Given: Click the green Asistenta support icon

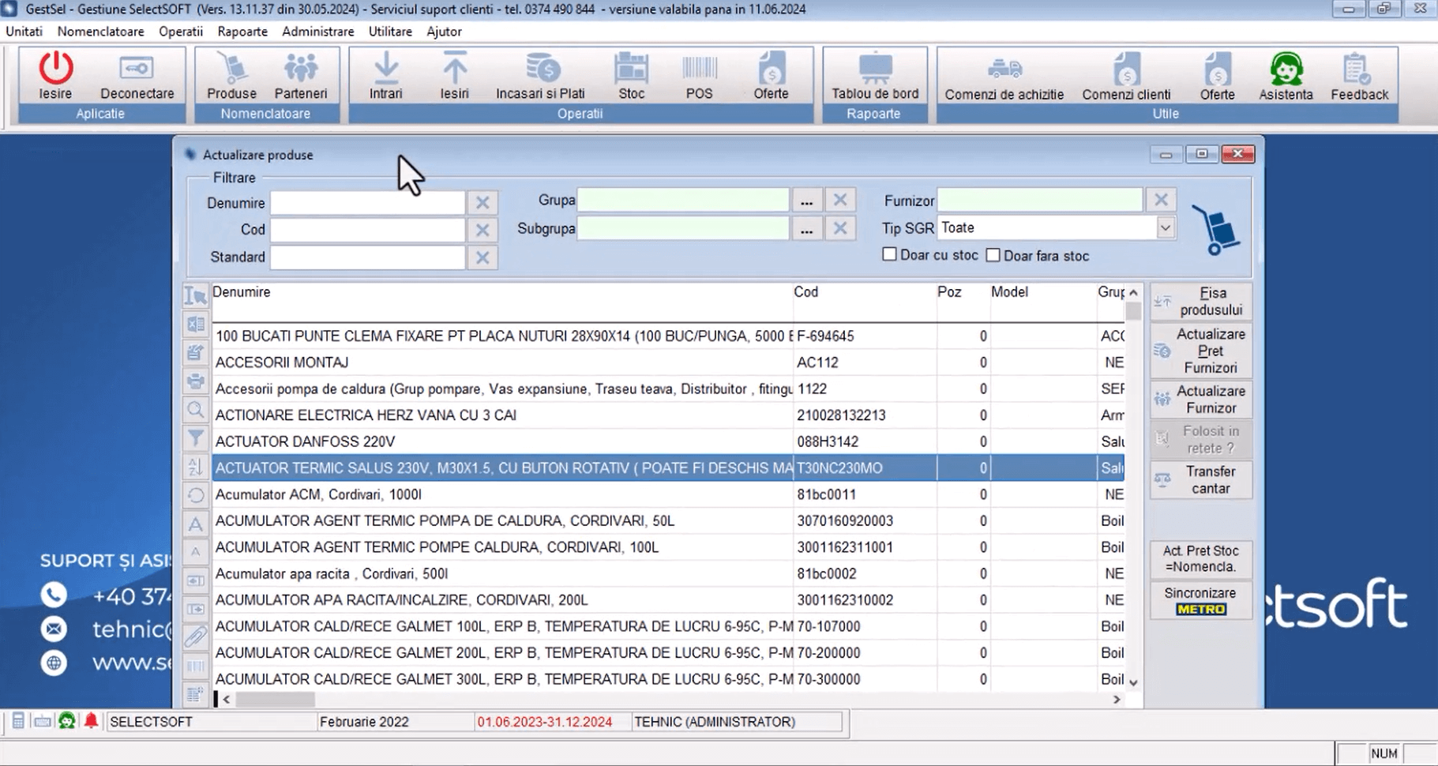Looking at the screenshot, I should [1286, 69].
